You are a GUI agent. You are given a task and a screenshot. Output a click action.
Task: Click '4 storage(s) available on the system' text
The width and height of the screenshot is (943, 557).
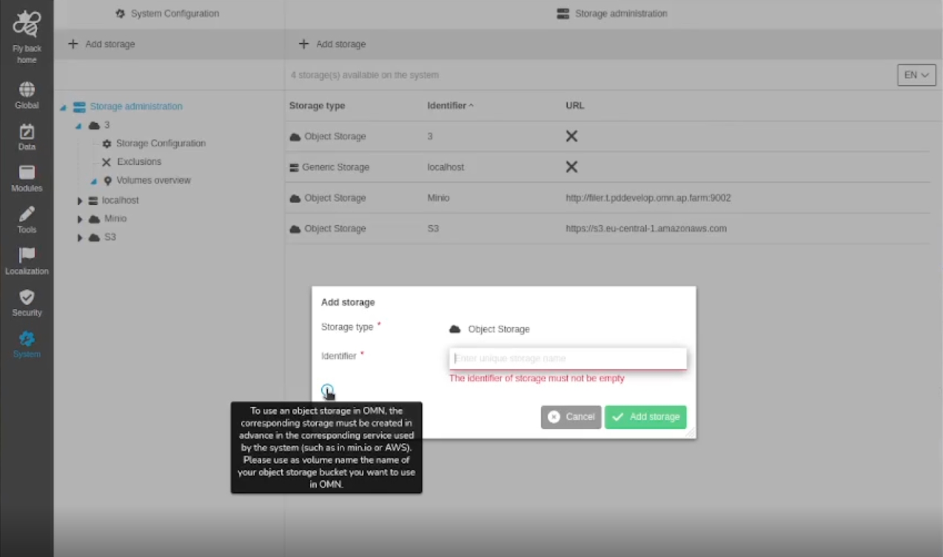coord(365,75)
